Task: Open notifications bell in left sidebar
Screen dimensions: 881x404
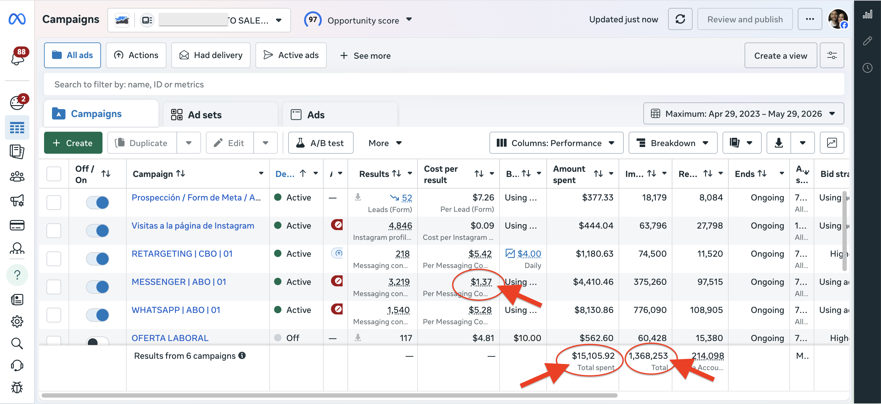Action: 17,57
